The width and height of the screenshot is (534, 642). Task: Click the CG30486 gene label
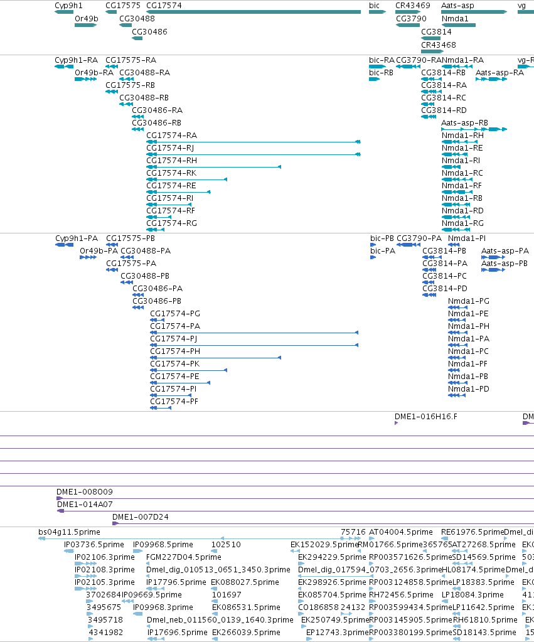(149, 31)
